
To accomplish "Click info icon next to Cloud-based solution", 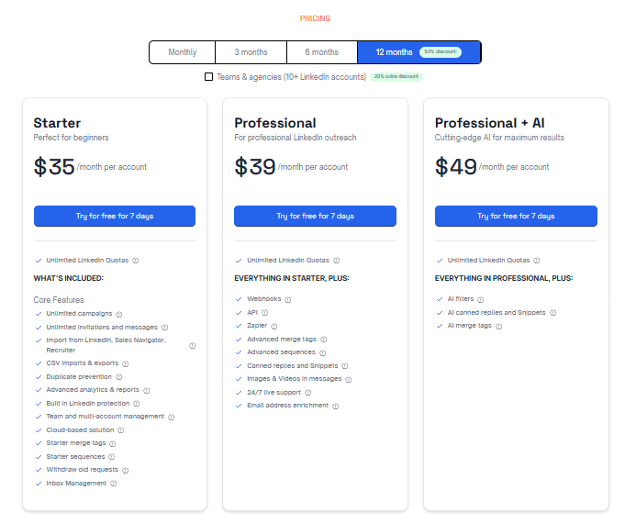I will (120, 430).
